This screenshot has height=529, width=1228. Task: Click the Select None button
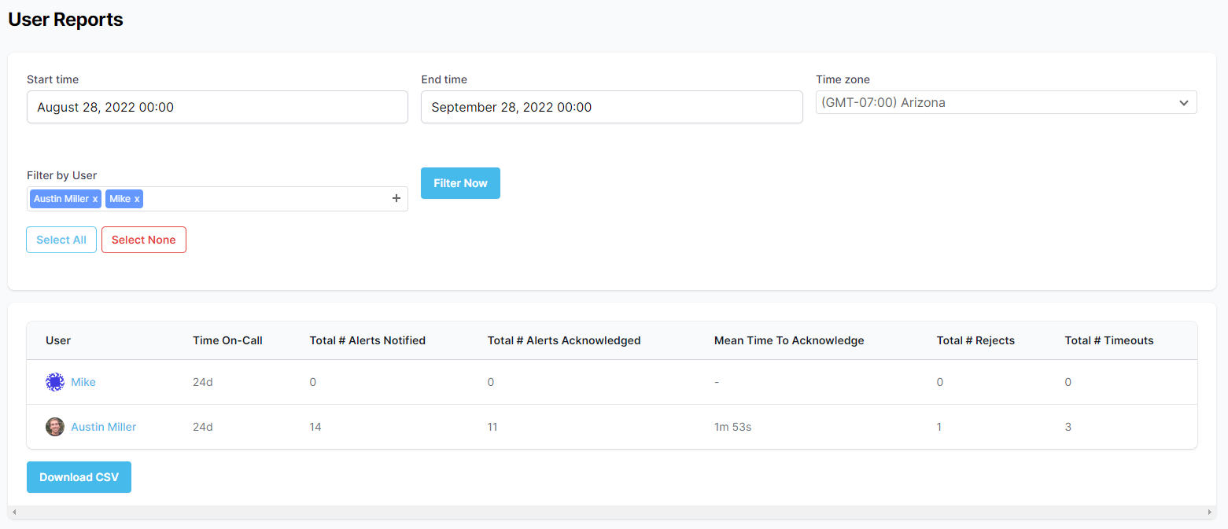(144, 240)
